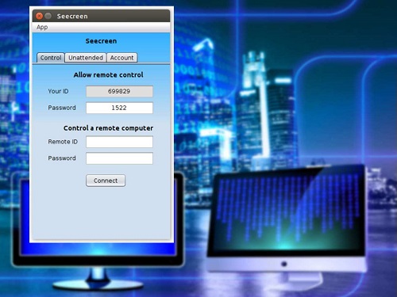Open the Account tab
The image size is (397, 297).
tap(121, 58)
